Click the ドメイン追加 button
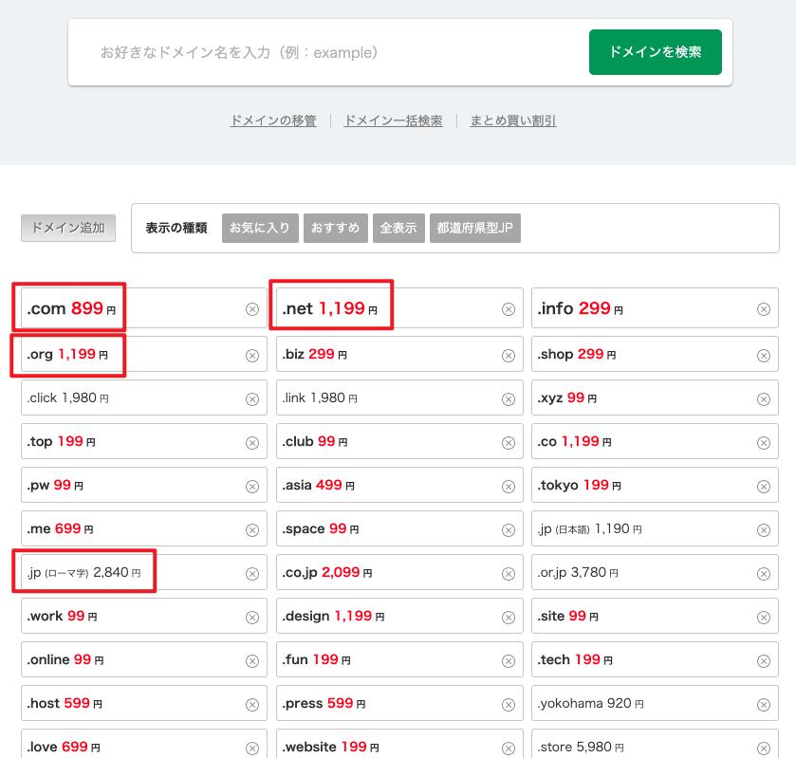Image resolution: width=796 pixels, height=758 pixels. pos(67,228)
